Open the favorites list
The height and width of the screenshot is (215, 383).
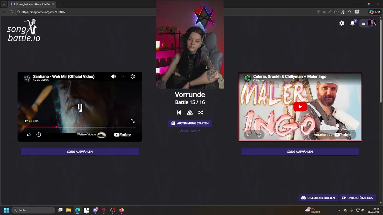[349, 12]
